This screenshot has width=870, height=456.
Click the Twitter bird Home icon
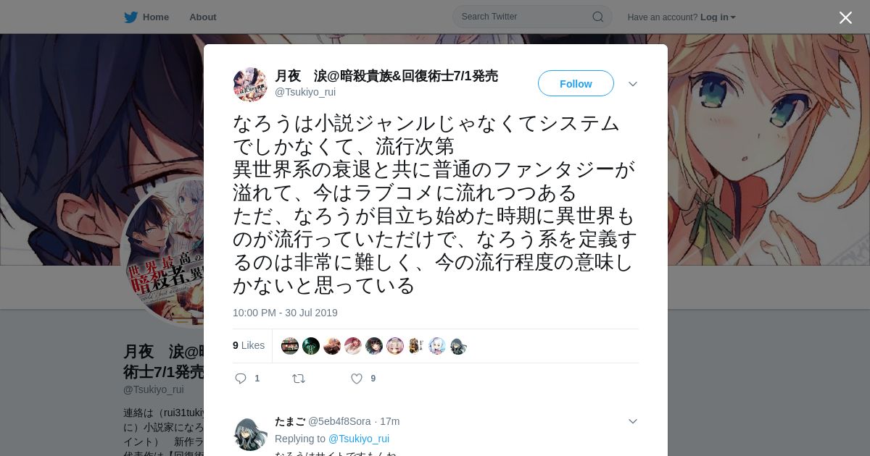[130, 17]
